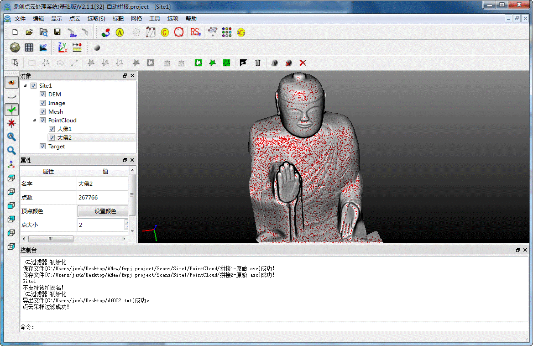Uncheck the 大佛1 point cloud checkbox
Screen dimensions: 533x346
click(52, 129)
